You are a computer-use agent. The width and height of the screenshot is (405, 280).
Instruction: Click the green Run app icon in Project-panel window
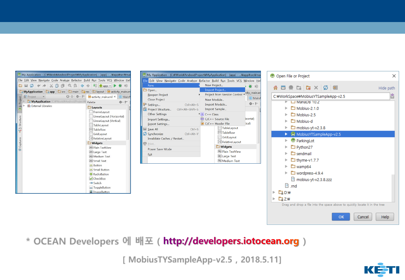[x=115, y=86]
